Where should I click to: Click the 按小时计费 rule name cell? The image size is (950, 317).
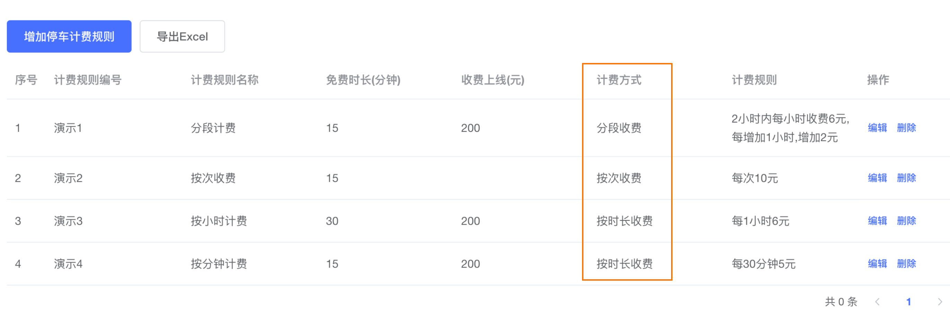[x=219, y=221]
